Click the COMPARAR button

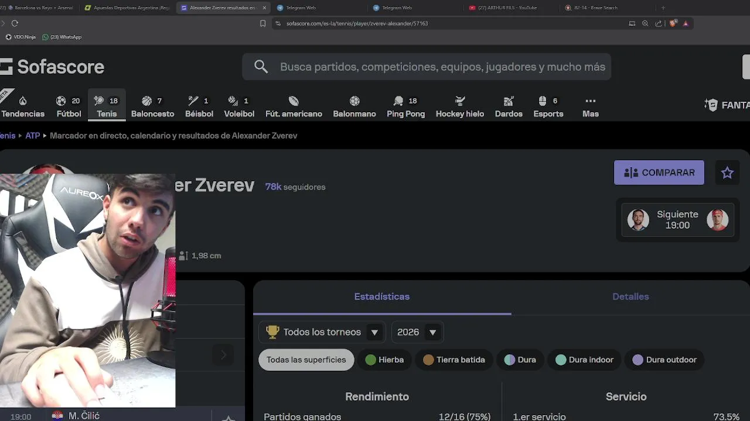click(x=659, y=172)
